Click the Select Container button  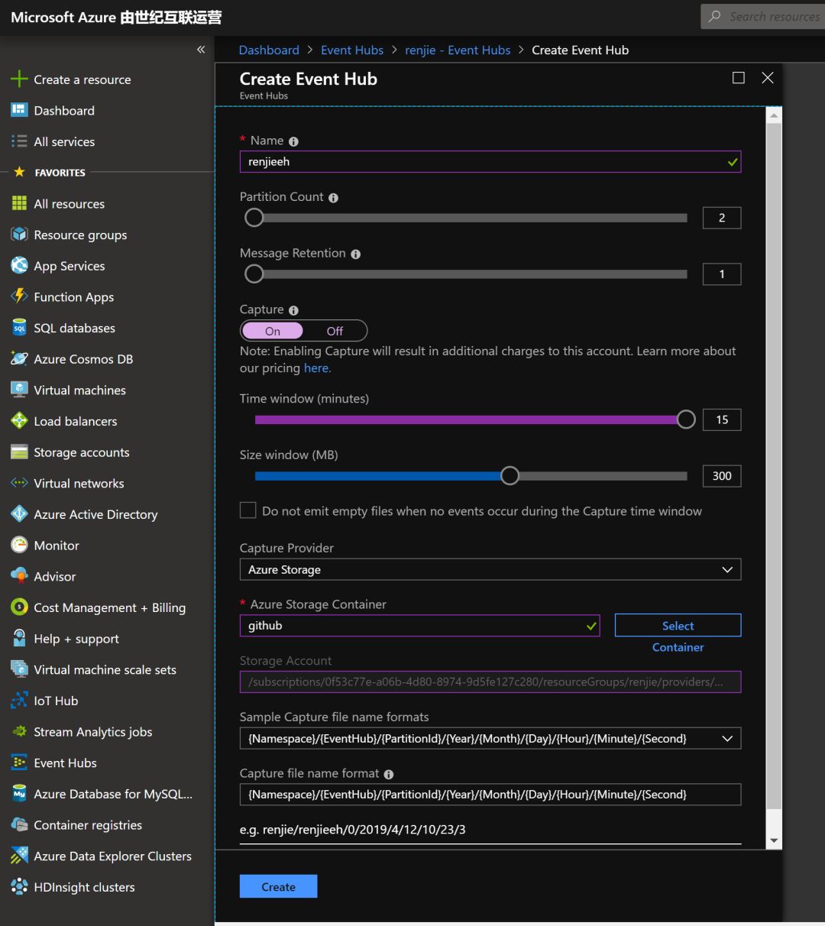click(x=678, y=626)
